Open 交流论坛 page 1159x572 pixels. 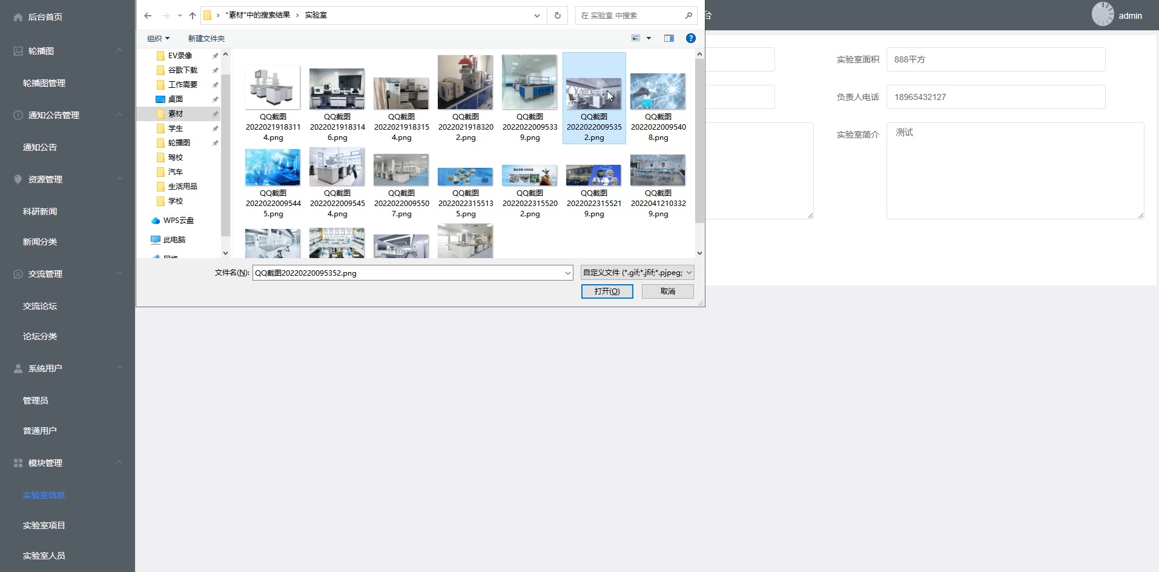coord(40,306)
